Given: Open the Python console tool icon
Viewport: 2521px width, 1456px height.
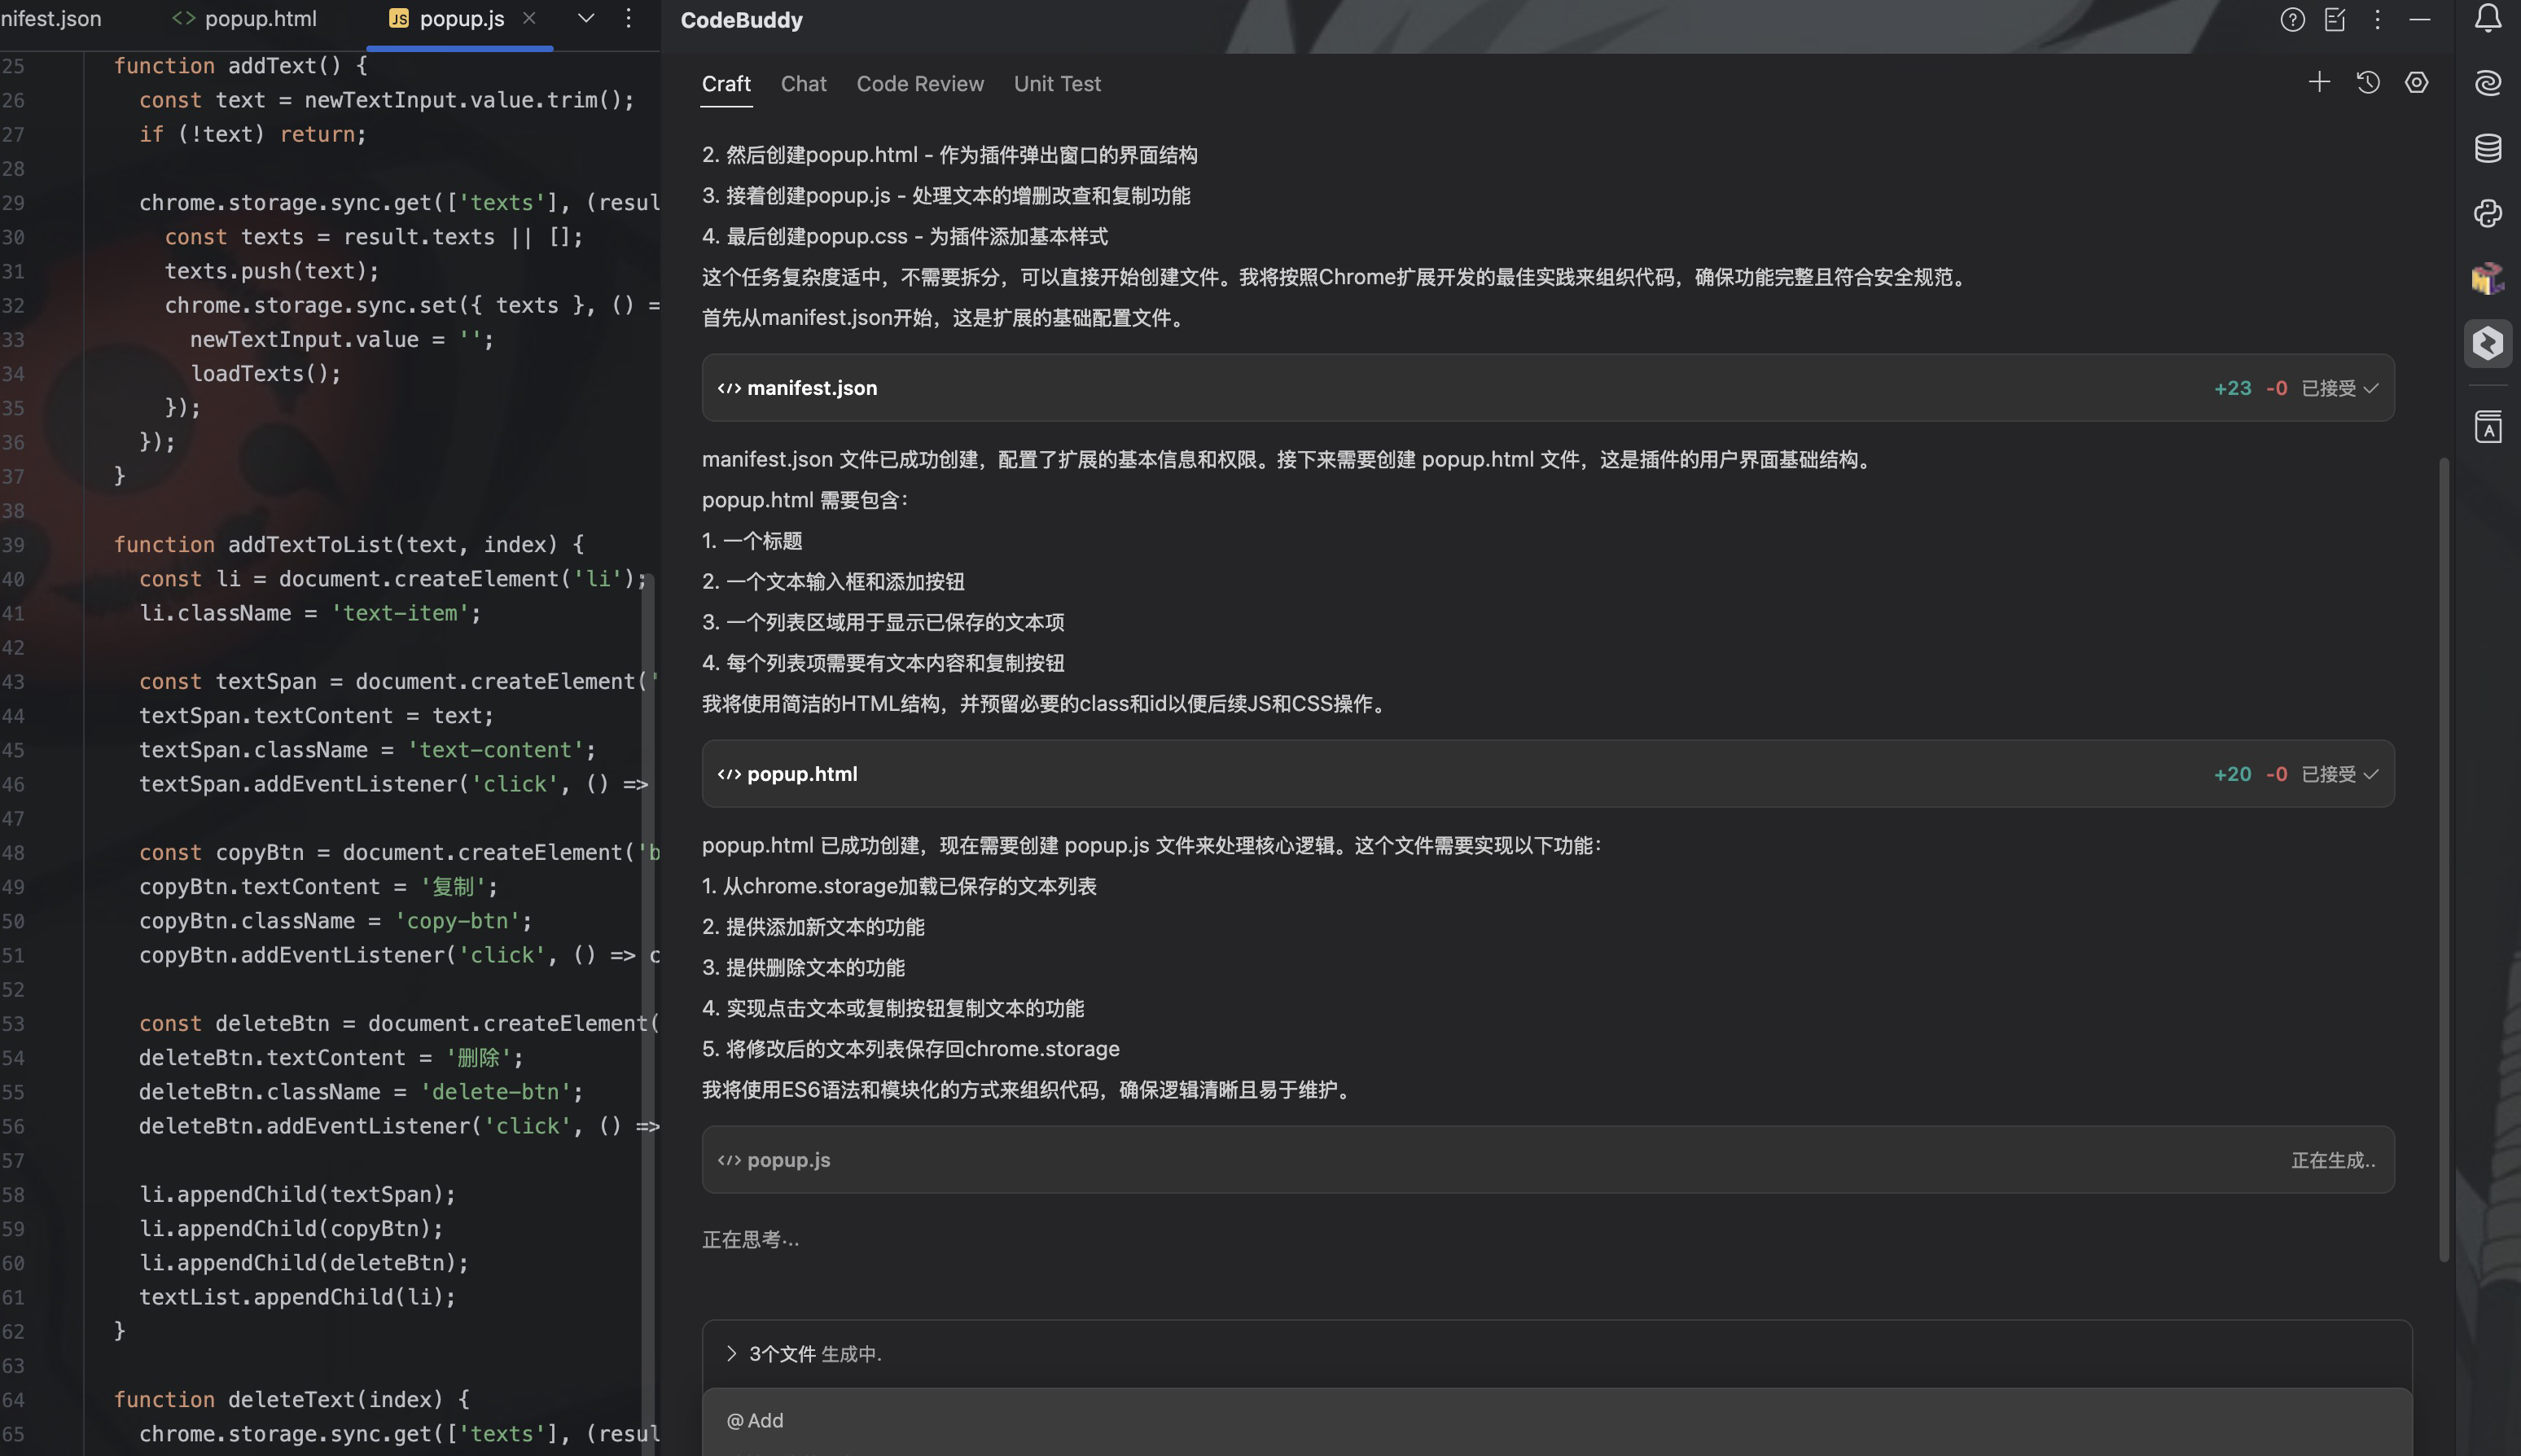Looking at the screenshot, I should point(2487,213).
